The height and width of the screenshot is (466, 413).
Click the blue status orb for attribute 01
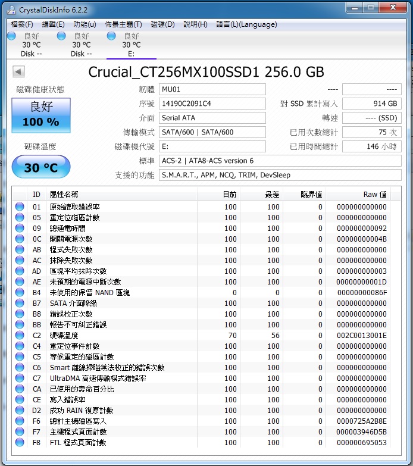pyautogui.click(x=20, y=207)
